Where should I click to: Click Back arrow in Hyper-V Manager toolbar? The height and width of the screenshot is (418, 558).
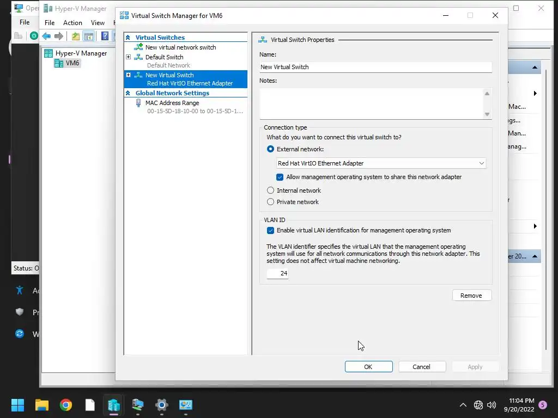coord(46,36)
